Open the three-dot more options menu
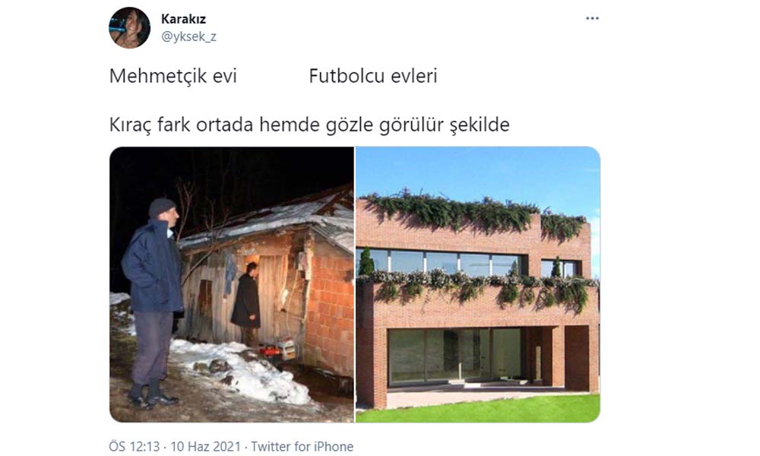 click(592, 18)
